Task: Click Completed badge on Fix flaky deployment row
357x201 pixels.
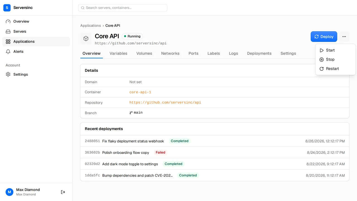Action: 180,141
